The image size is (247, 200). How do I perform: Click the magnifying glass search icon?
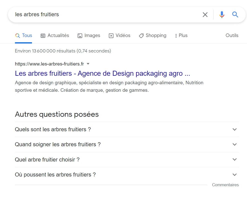click(235, 14)
